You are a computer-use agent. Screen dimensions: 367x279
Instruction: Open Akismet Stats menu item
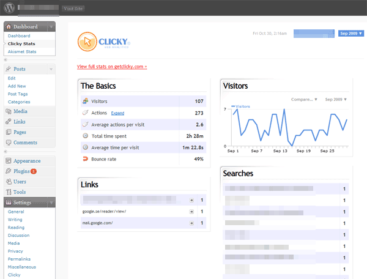22,52
